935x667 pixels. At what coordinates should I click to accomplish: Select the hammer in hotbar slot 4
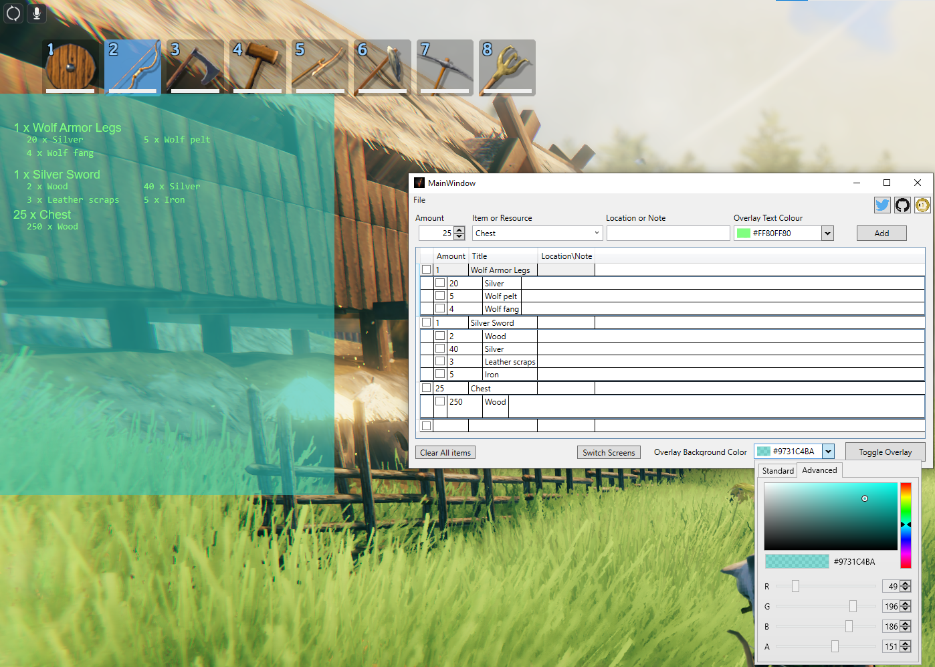(x=257, y=68)
